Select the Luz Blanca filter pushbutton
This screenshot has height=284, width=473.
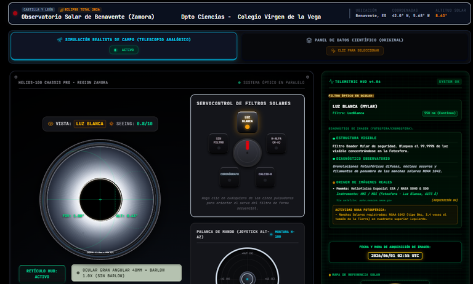coord(247,122)
